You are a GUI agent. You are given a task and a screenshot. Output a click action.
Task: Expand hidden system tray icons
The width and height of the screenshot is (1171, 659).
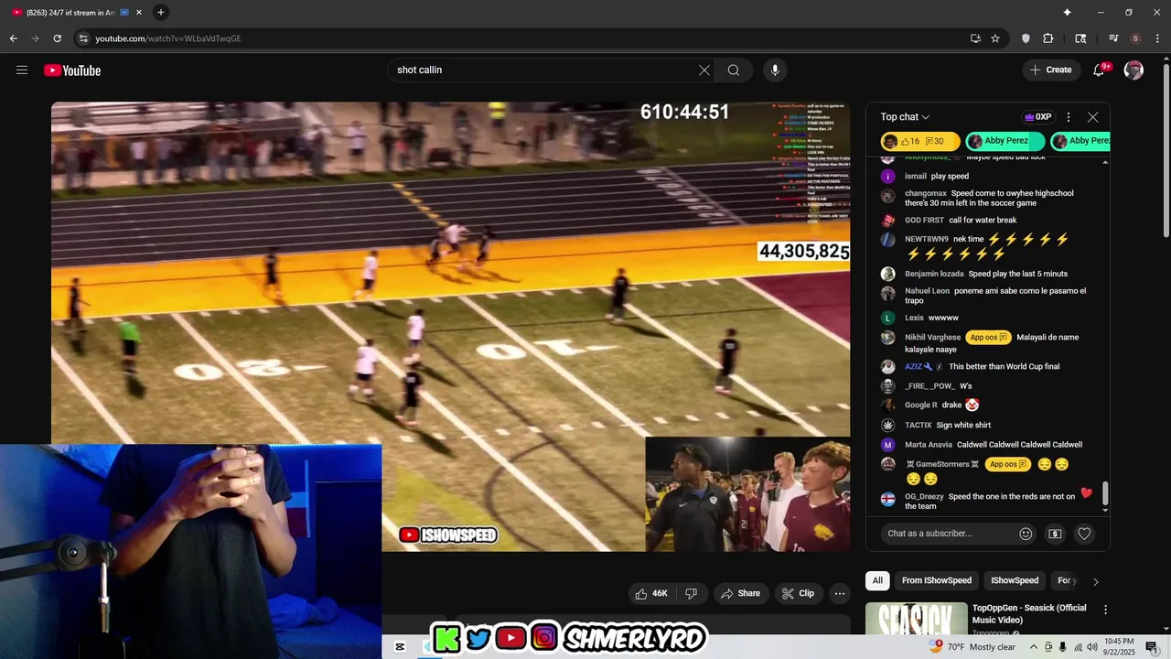click(1034, 647)
